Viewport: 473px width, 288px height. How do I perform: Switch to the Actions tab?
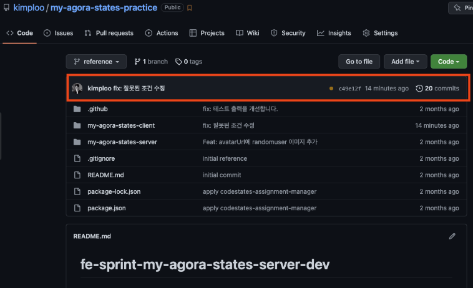(162, 33)
